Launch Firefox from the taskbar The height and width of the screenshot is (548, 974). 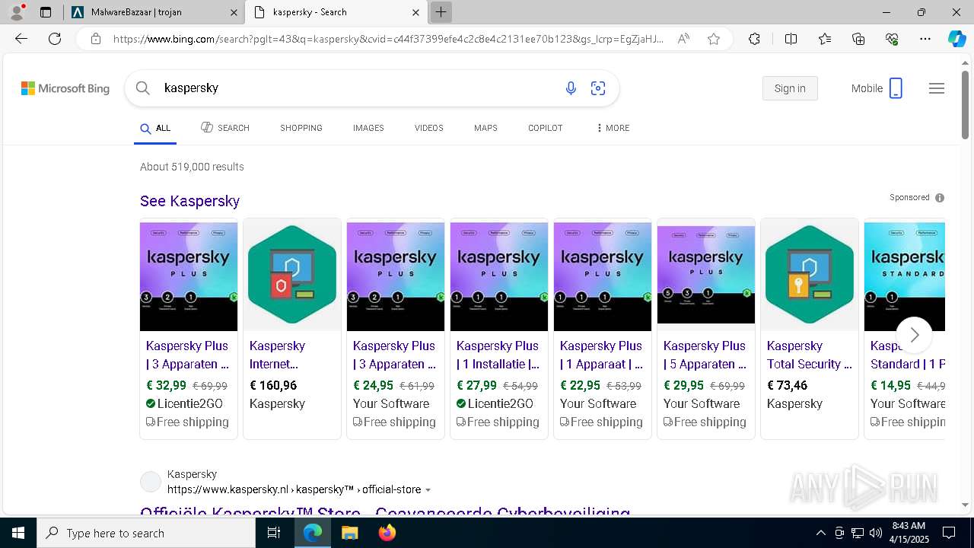[x=387, y=533]
